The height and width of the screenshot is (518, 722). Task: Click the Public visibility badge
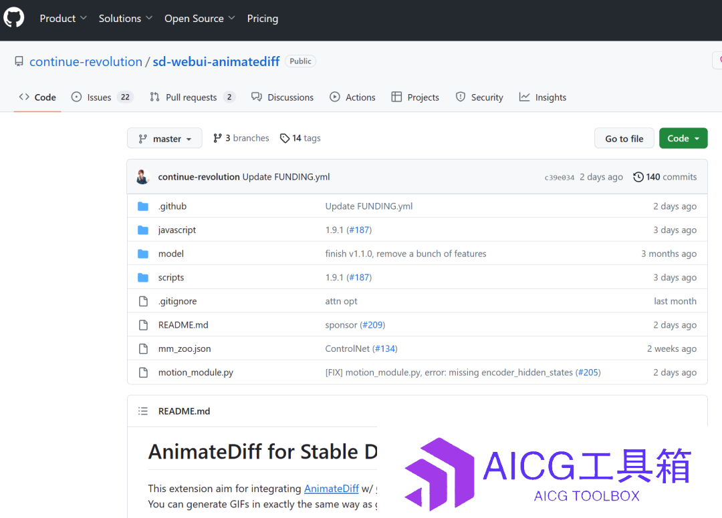(x=300, y=61)
